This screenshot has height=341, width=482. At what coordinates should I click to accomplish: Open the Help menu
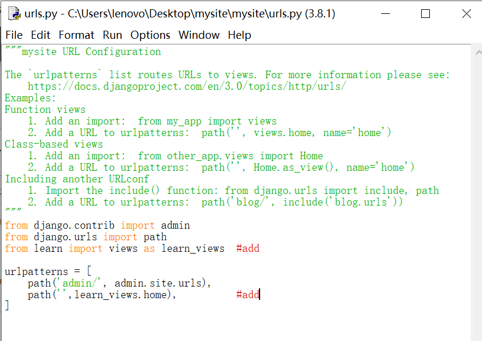239,35
